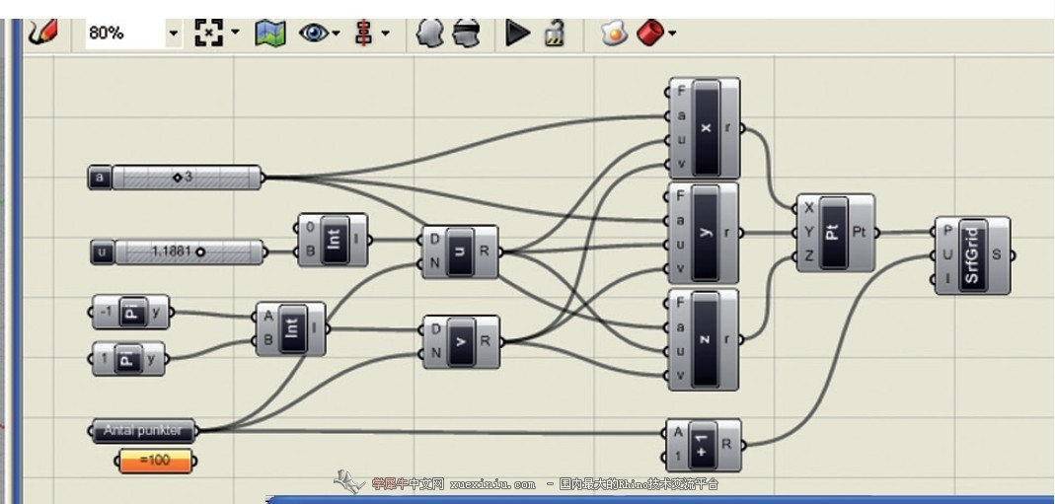Enable wireframe preview head with band icon
The height and width of the screenshot is (504, 1055).
coord(466,33)
